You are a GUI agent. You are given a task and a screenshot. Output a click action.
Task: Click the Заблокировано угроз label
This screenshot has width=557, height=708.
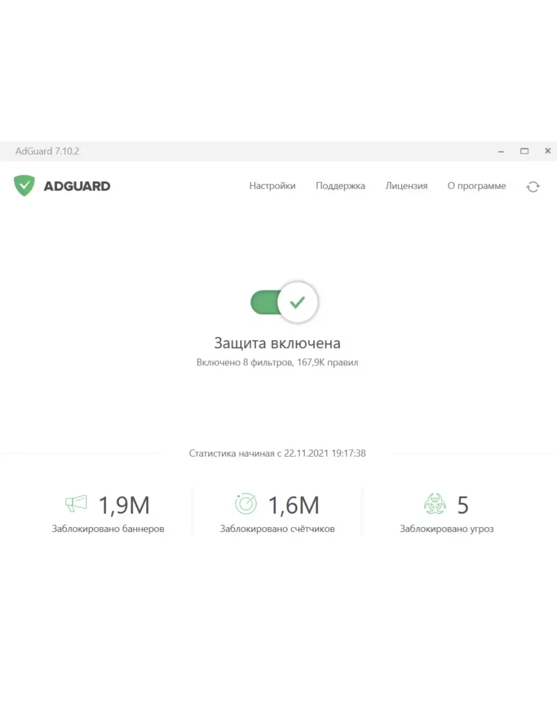tap(446, 528)
